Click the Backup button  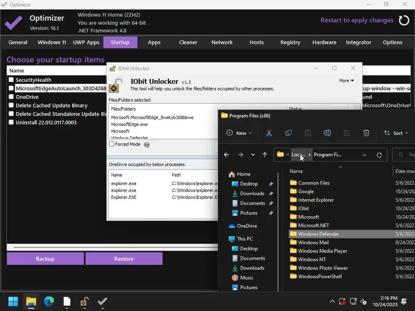[45, 259]
